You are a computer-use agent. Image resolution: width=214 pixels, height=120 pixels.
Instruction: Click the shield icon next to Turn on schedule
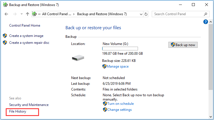point(105,104)
